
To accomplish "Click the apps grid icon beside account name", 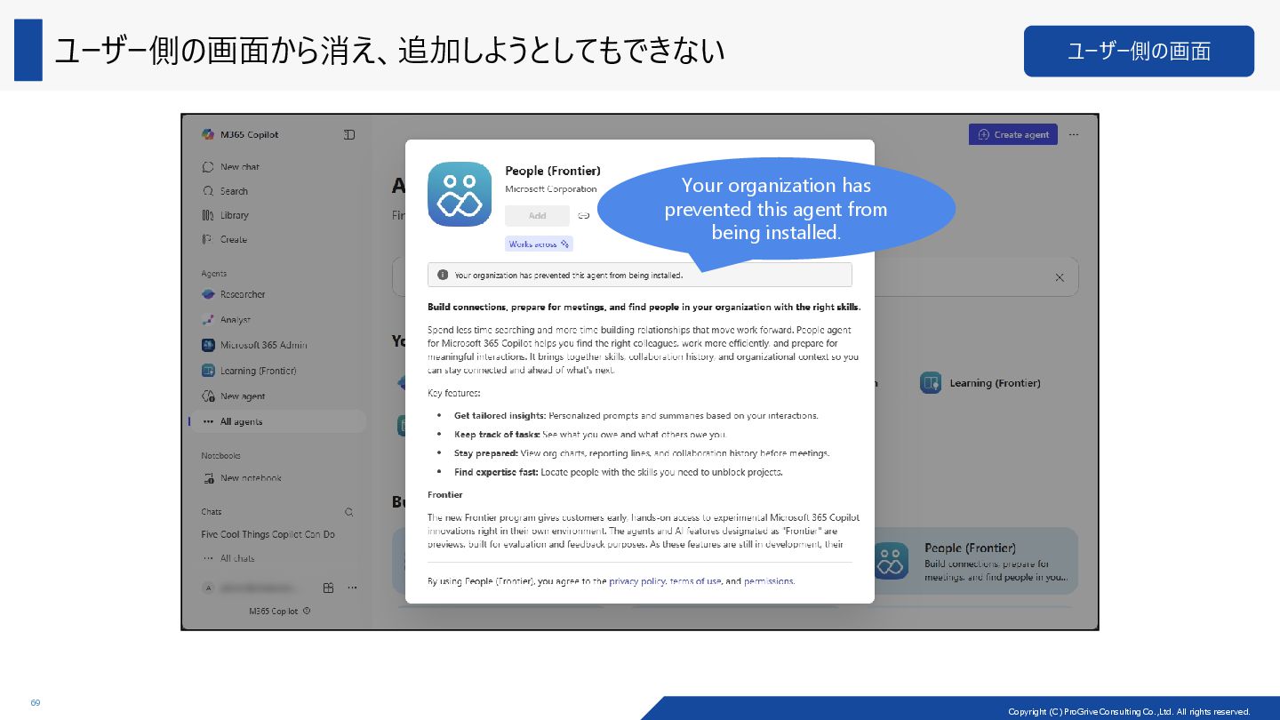I will [x=328, y=588].
